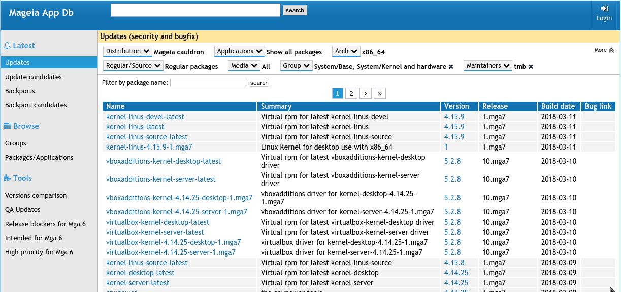Open the Maintainers dropdown
This screenshot has height=292, width=621.
pos(487,66)
